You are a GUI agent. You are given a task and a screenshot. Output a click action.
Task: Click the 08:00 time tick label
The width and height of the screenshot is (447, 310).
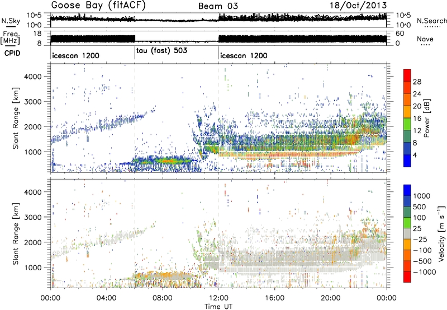163,298
